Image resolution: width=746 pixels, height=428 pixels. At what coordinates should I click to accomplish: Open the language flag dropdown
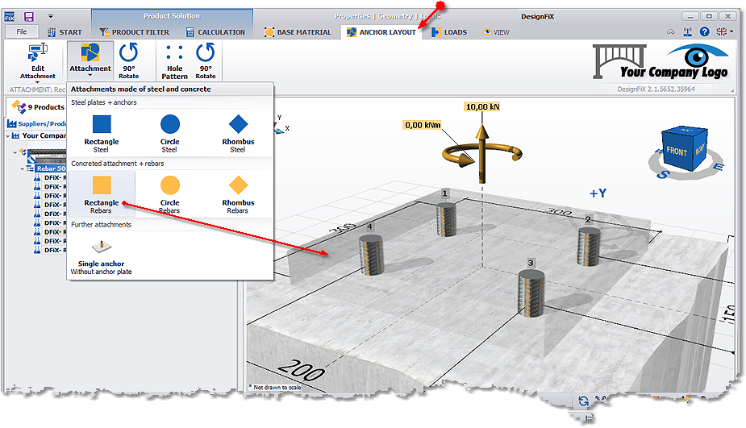tap(724, 32)
